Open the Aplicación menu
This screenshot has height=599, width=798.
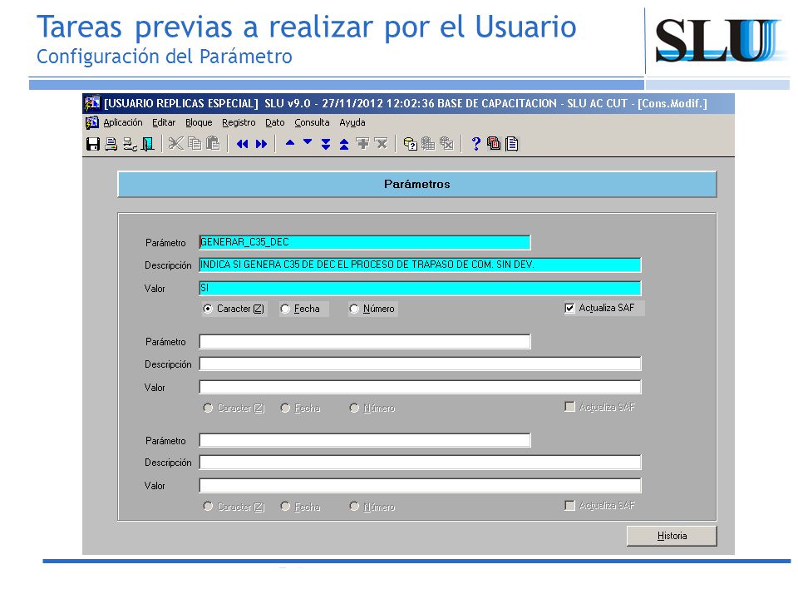[x=123, y=123]
